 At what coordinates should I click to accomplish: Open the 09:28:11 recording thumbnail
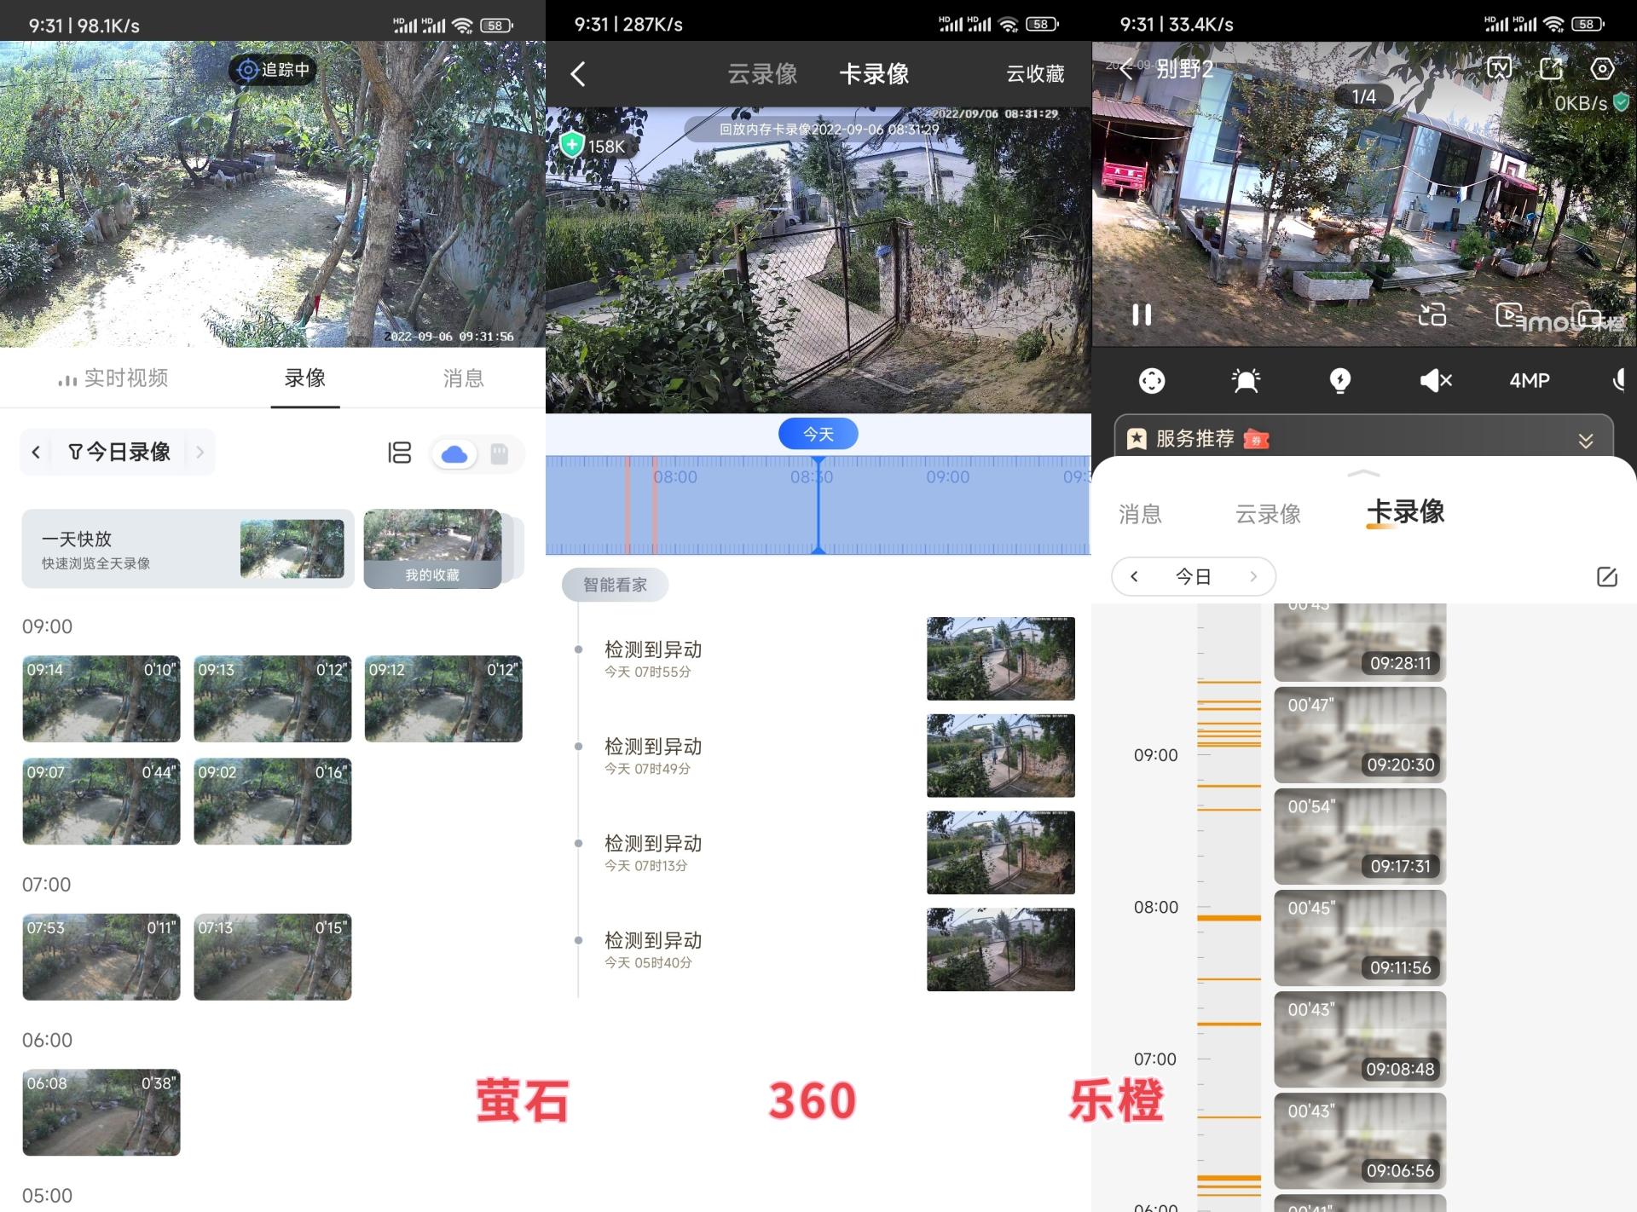1359,639
